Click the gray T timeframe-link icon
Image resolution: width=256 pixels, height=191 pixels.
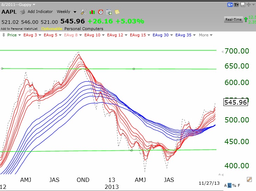[236, 5]
